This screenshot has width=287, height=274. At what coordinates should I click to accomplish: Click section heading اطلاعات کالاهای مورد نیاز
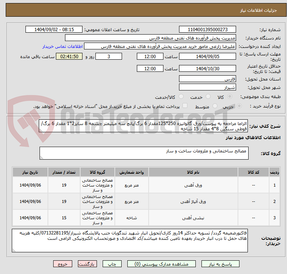point(253,138)
